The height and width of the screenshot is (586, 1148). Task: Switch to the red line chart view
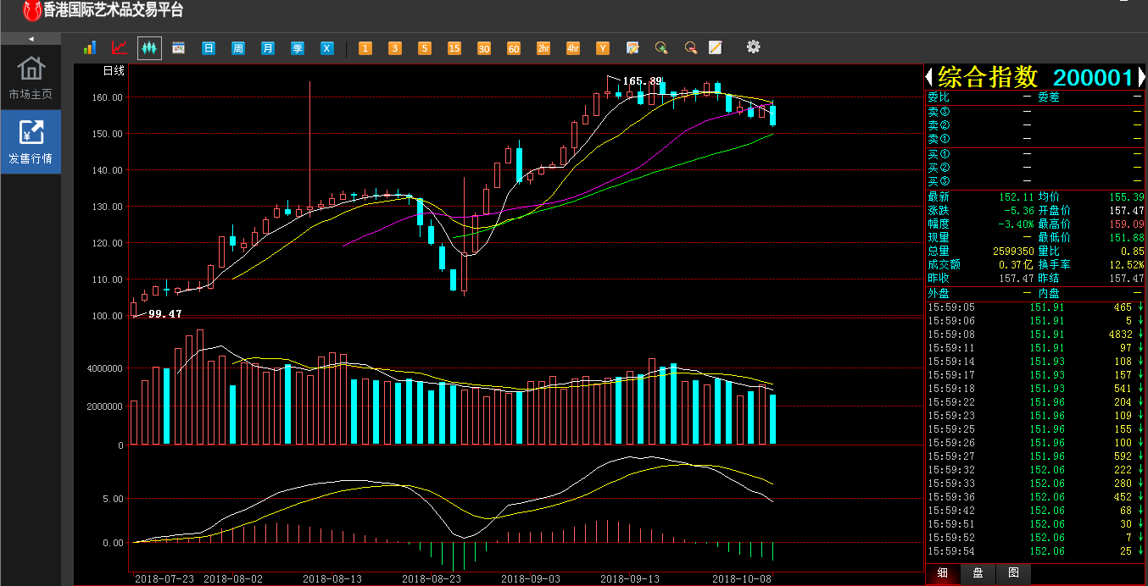point(120,47)
